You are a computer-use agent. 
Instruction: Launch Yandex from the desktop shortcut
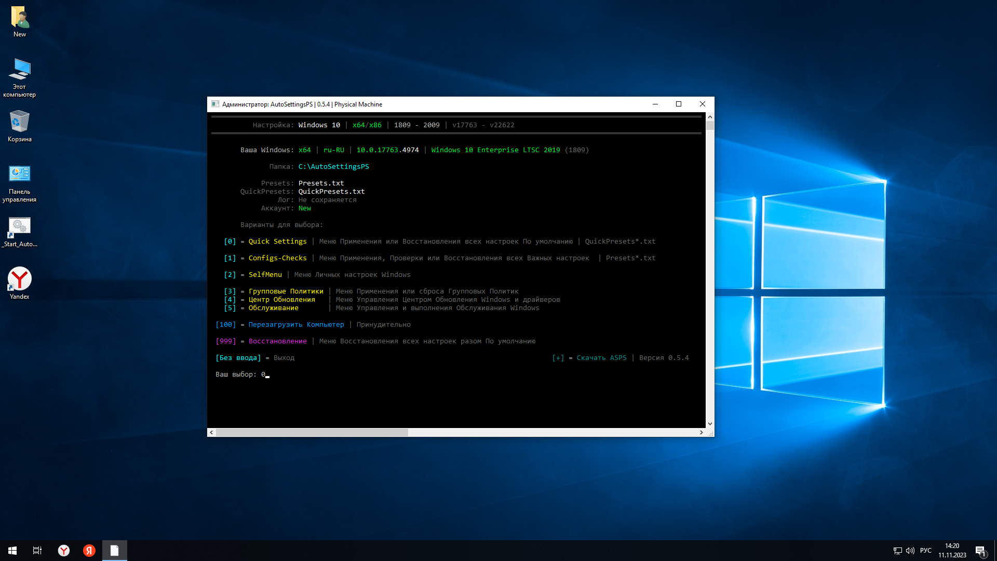tap(20, 277)
